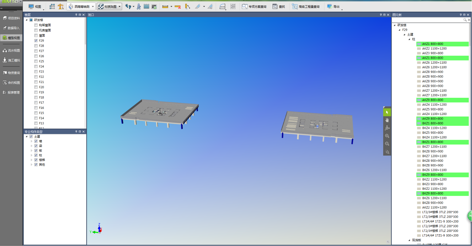Image resolution: width=472 pixels, height=246 pixels.
Task: Click the zoom in magnifier in viewport
Action: coord(387,136)
